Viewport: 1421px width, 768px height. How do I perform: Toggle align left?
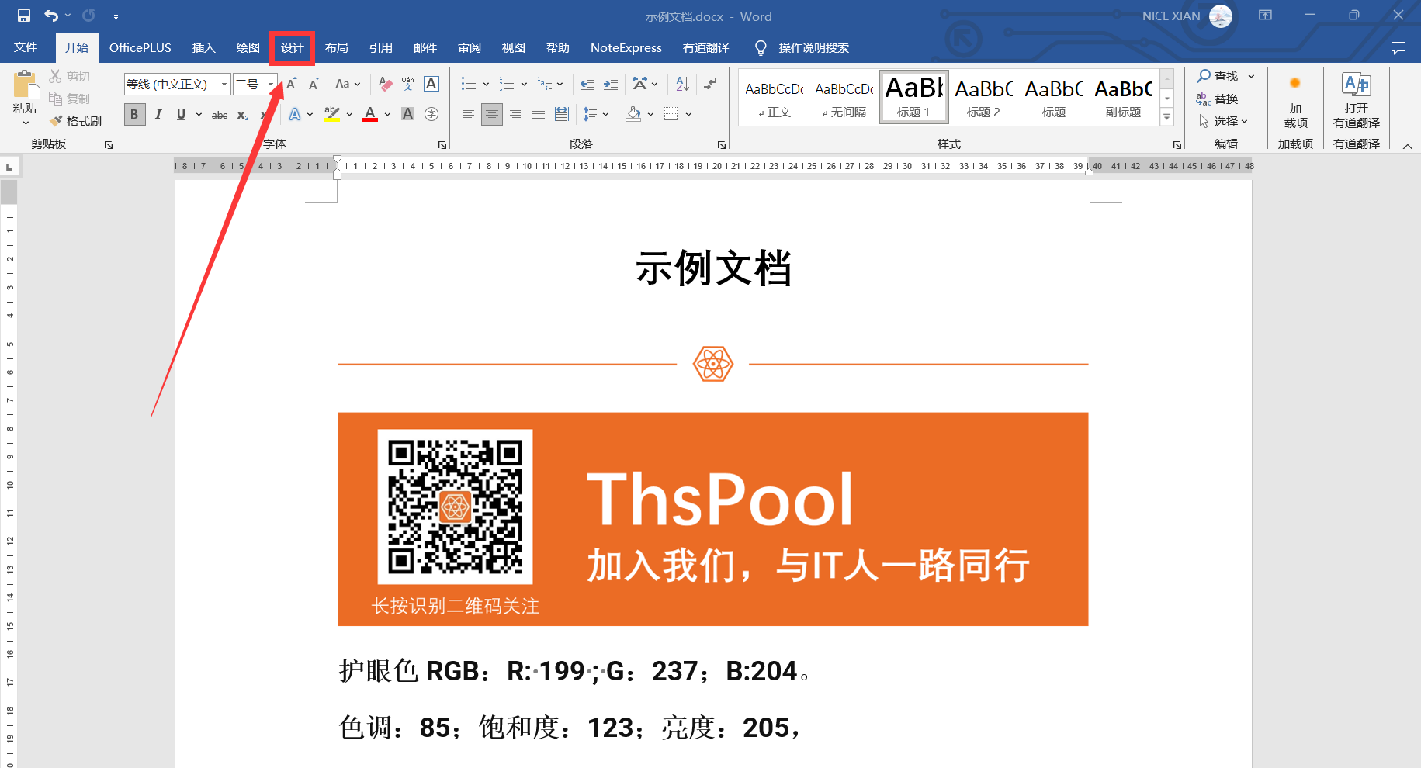point(469,114)
